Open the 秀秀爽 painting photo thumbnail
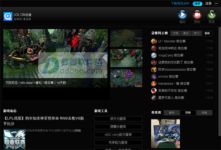The image size is (221, 150). [165, 134]
